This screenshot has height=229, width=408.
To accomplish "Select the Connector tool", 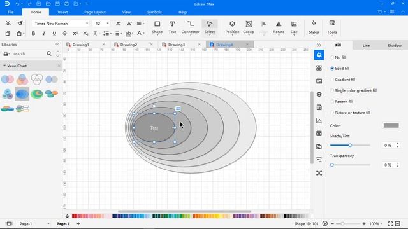I will (190, 27).
